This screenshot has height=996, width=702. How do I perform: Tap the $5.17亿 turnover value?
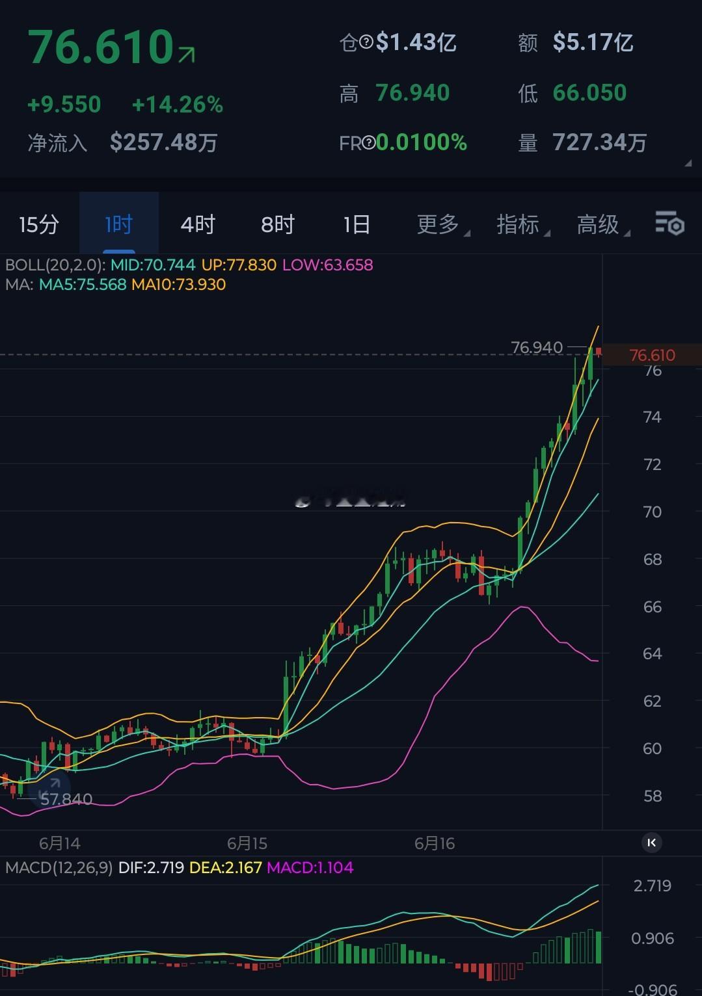pyautogui.click(x=593, y=43)
